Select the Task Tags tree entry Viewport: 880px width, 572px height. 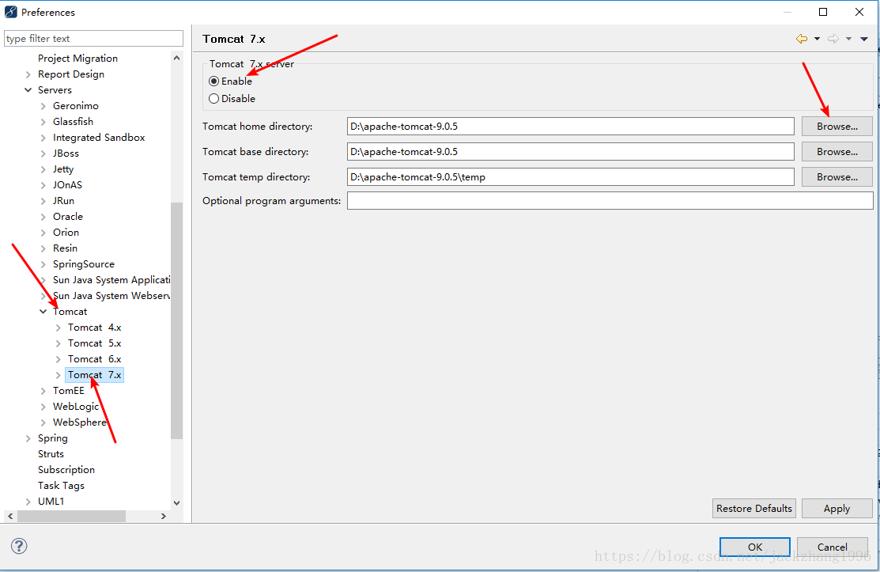tap(61, 486)
